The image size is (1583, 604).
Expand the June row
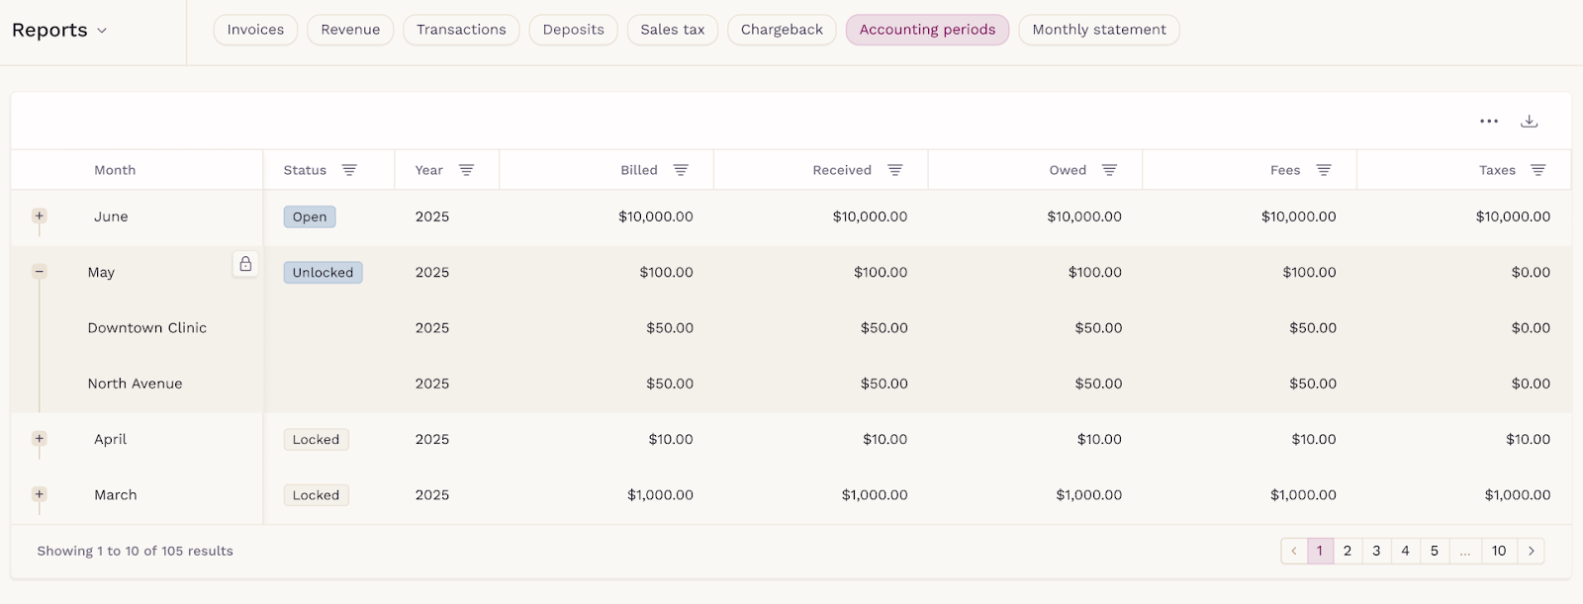pos(40,216)
